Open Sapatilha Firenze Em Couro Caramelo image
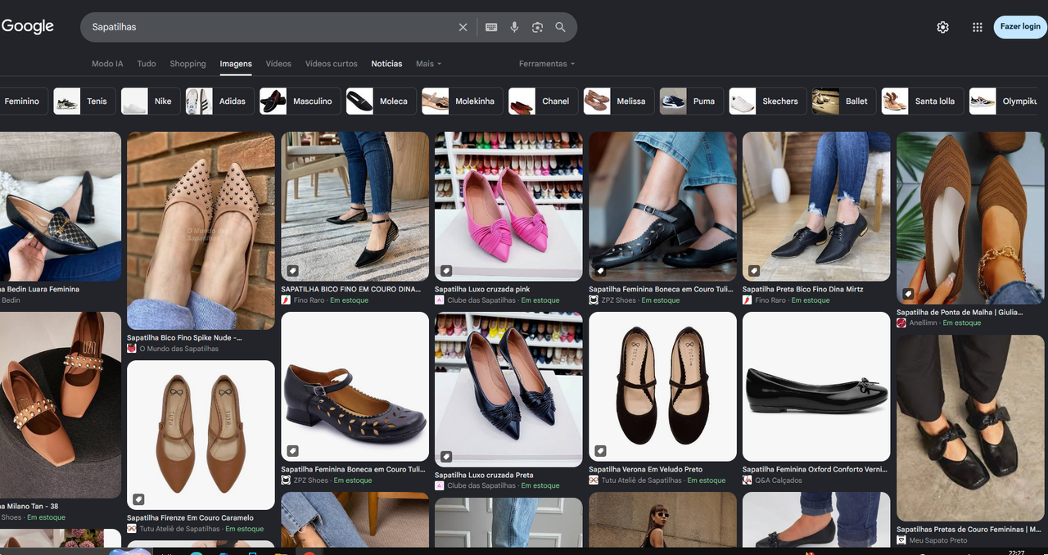Screen dimensions: 1048x555 (x=201, y=435)
